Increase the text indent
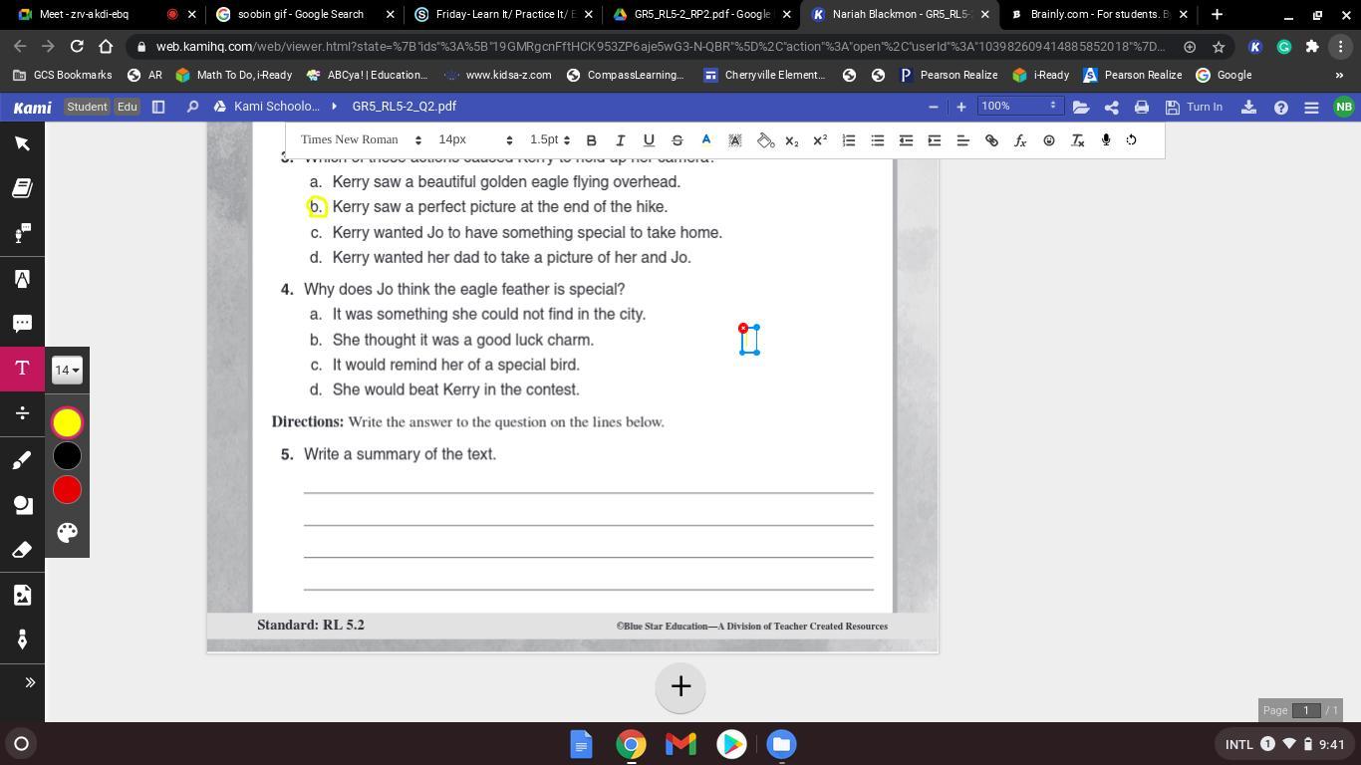The height and width of the screenshot is (765, 1361). coord(935,140)
